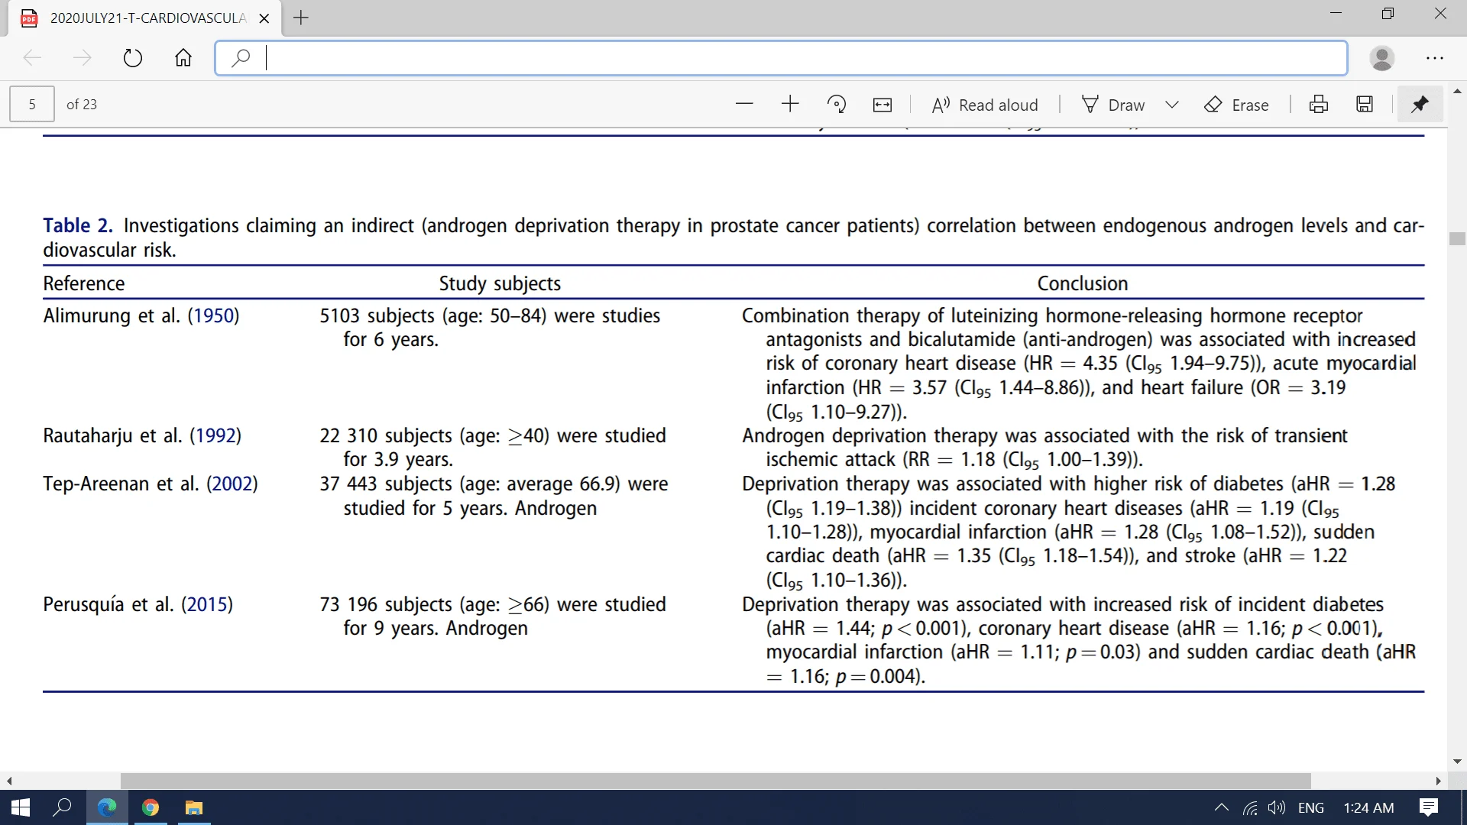
Task: Open the 2015 reference link
Action: [206, 604]
